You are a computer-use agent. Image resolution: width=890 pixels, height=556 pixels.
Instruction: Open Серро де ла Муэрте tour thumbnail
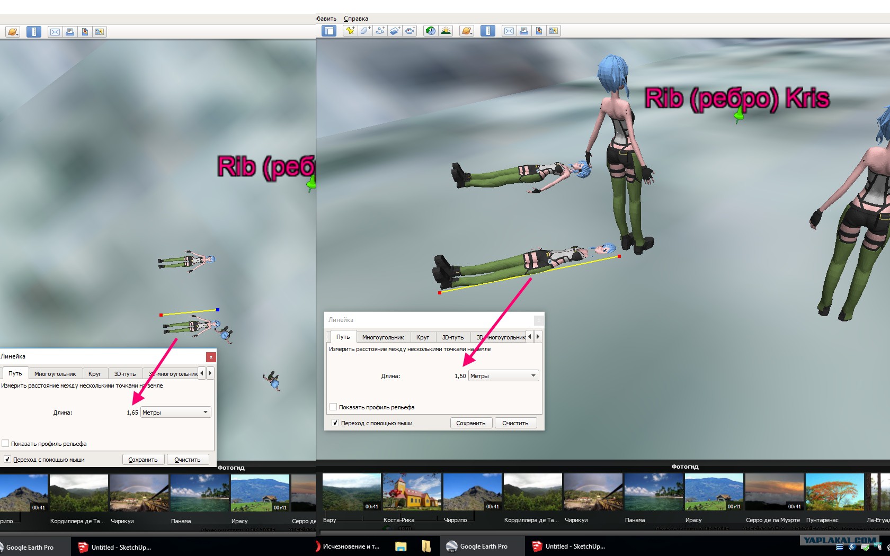pyautogui.click(x=775, y=492)
